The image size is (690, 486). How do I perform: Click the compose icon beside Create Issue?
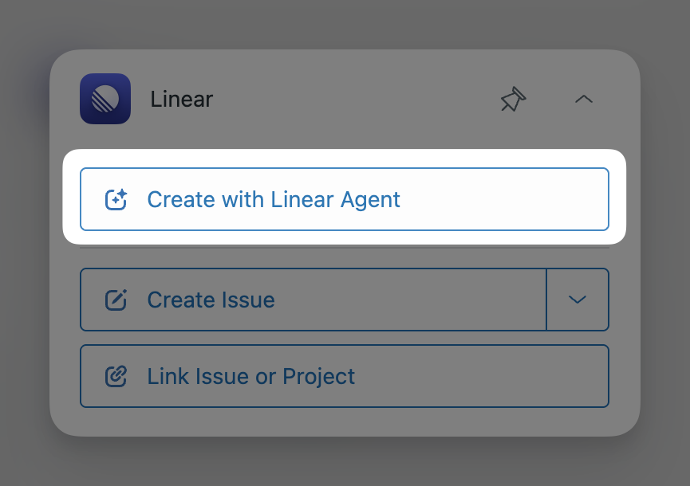coord(116,300)
